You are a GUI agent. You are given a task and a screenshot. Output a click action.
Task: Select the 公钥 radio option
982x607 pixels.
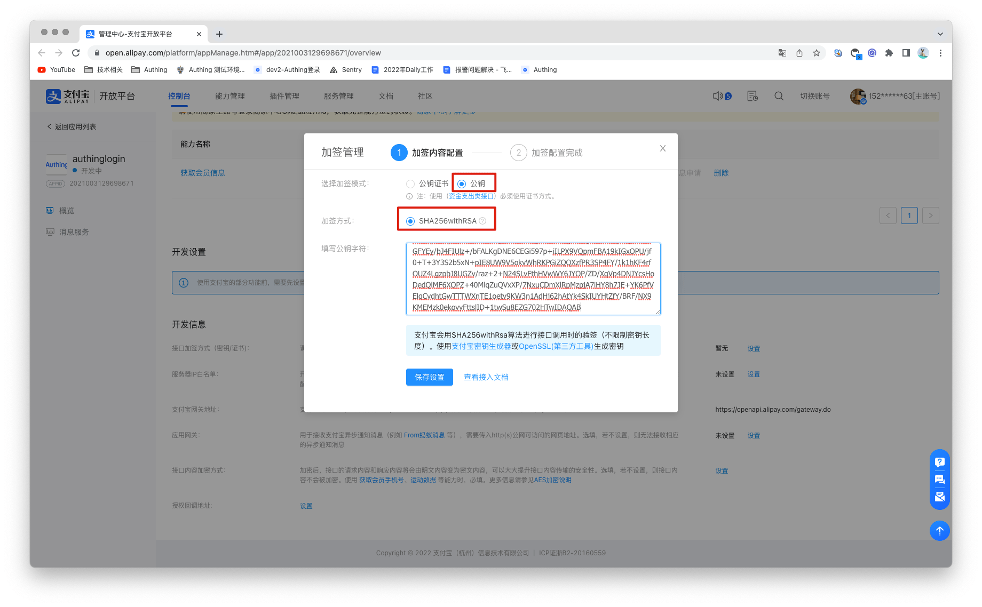(462, 184)
